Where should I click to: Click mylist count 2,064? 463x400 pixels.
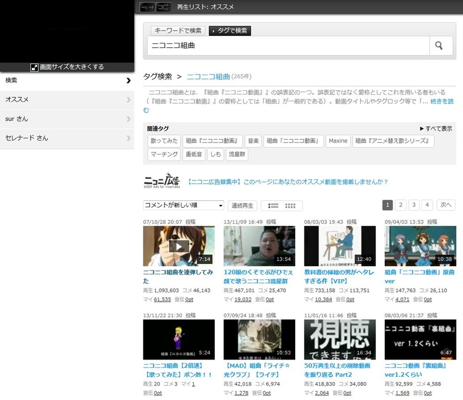[x=322, y=393]
